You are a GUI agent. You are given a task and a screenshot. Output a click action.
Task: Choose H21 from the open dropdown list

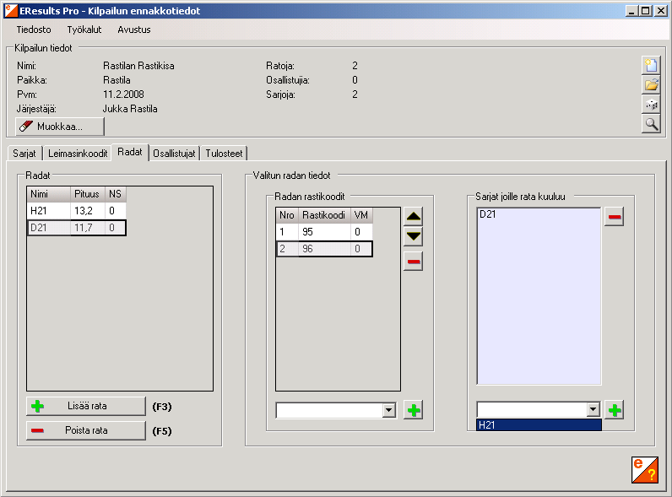[539, 425]
